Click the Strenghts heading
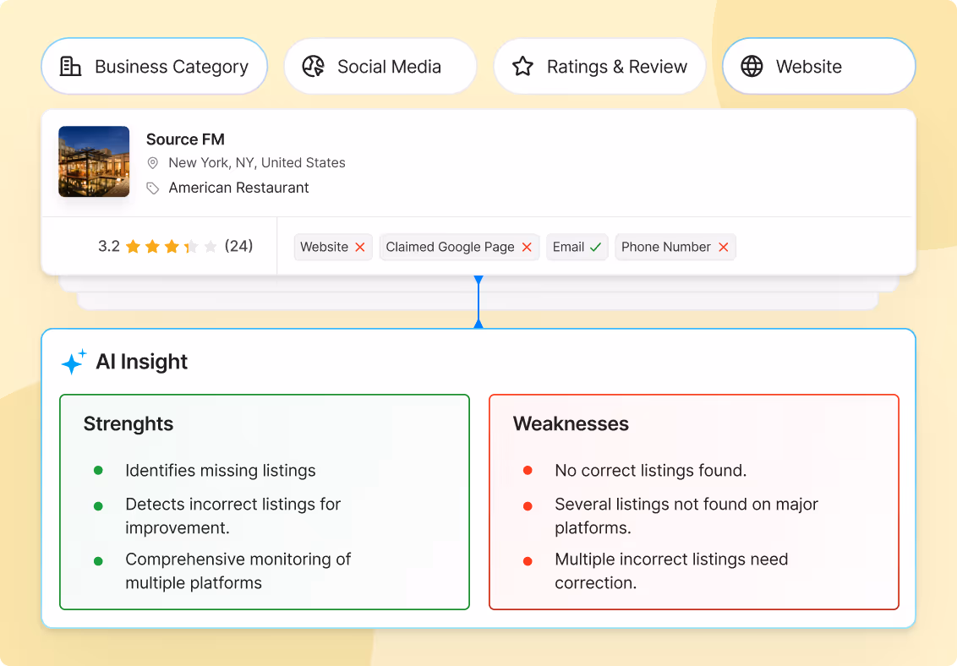Image resolution: width=957 pixels, height=666 pixels. [x=129, y=424]
